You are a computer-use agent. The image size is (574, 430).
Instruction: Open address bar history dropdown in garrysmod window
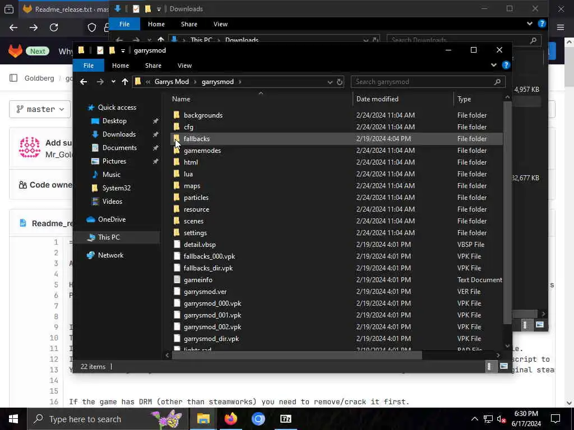tap(330, 82)
